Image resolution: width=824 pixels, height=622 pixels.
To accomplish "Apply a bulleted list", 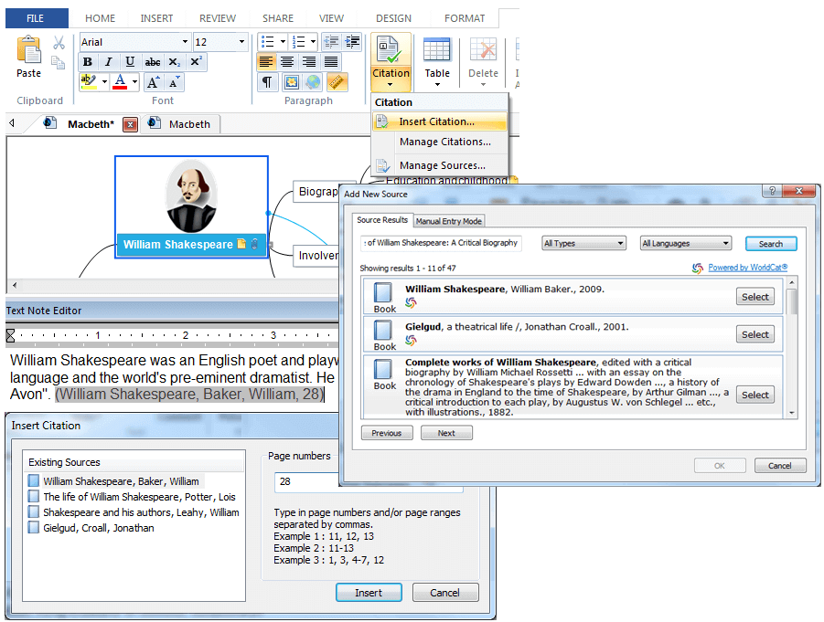I will 267,41.
